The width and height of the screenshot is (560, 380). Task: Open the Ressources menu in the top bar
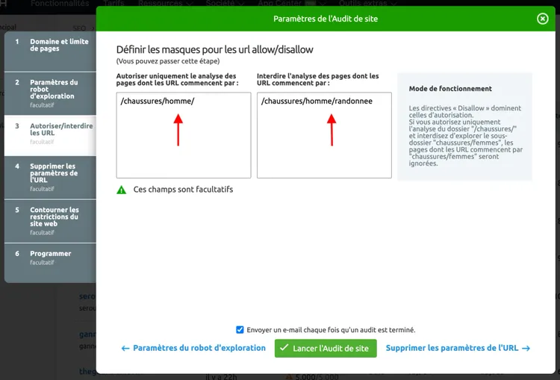166,4
